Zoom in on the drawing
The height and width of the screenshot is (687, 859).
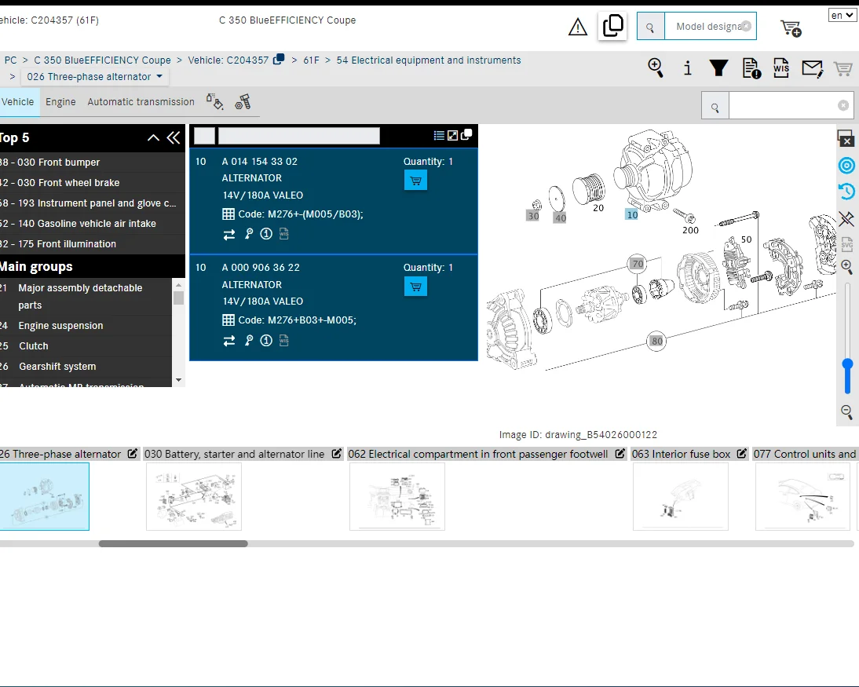(847, 267)
